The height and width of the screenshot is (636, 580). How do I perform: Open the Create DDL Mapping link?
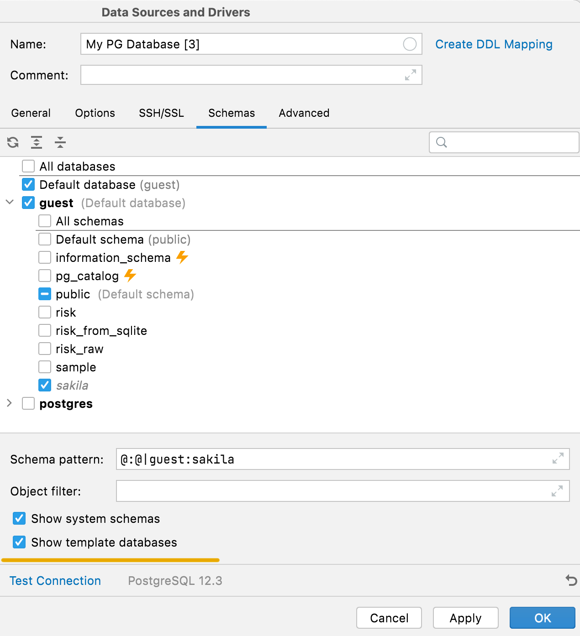coord(494,44)
